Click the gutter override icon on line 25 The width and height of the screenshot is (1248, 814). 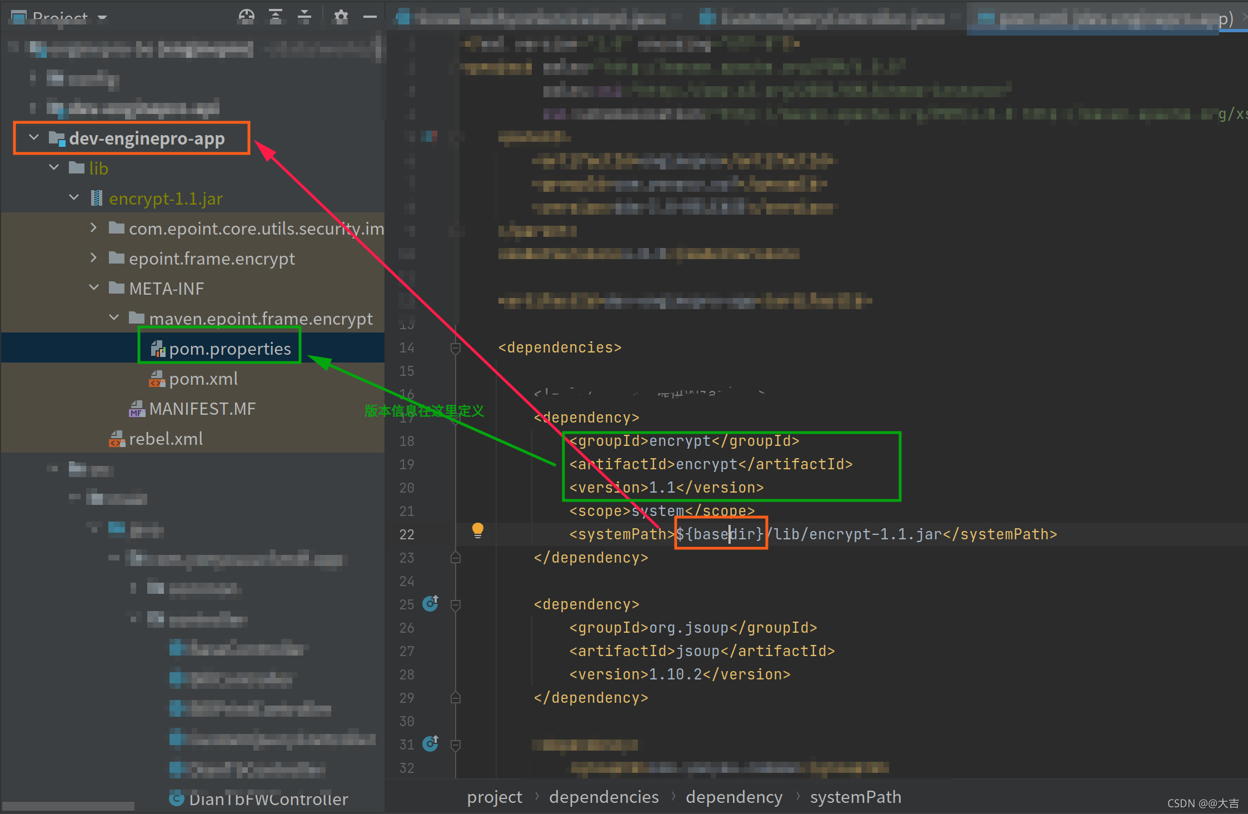[x=431, y=603]
